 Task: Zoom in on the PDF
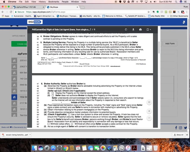[x=149, y=111]
